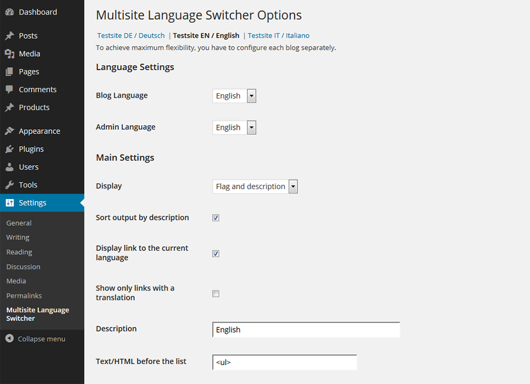The width and height of the screenshot is (530, 384).
Task: Click the Appearance paintbrush icon
Action: [x=10, y=131]
